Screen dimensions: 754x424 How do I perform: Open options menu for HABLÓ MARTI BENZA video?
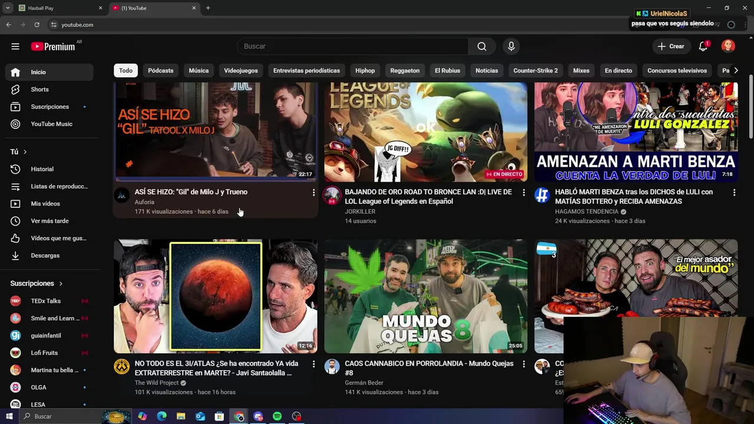coord(734,193)
